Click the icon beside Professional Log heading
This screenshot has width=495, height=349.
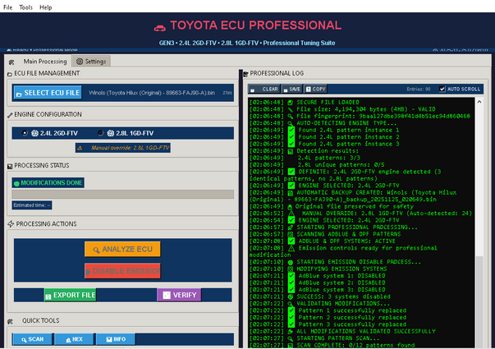[x=246, y=74]
